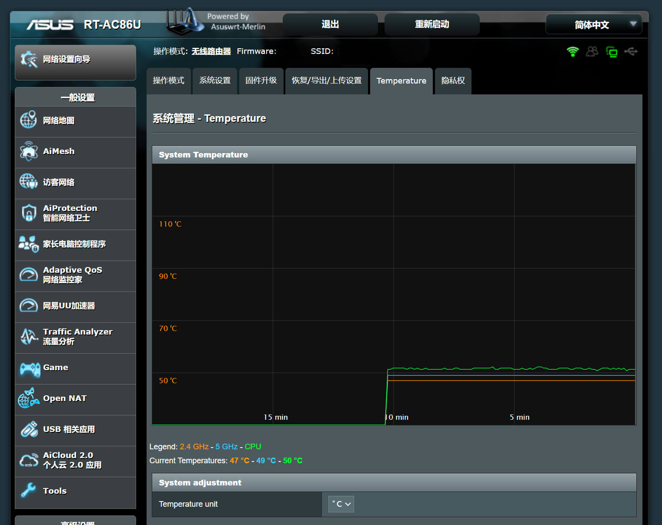Click the WiFi signal status icon
This screenshot has width=662, height=525.
point(572,52)
